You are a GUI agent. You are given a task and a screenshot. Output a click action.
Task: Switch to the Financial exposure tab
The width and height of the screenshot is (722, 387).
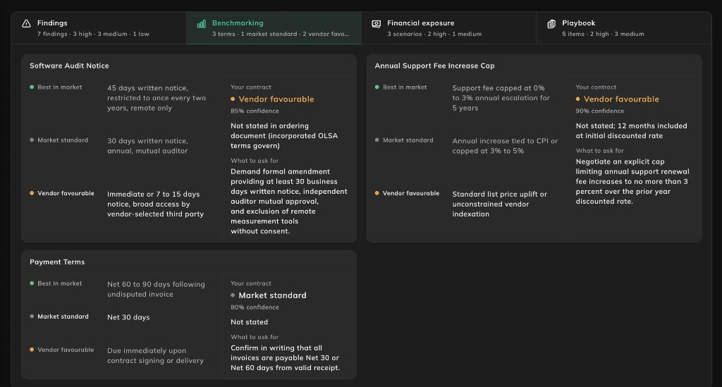tap(448, 28)
